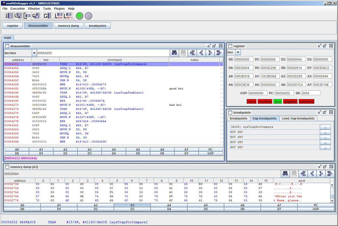Toggle the register panel button
The height and width of the screenshot is (226, 338).
12,26
